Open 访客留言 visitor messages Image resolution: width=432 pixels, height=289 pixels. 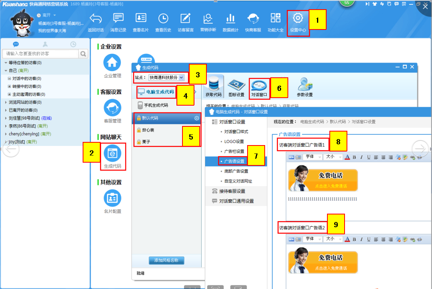pos(185,23)
